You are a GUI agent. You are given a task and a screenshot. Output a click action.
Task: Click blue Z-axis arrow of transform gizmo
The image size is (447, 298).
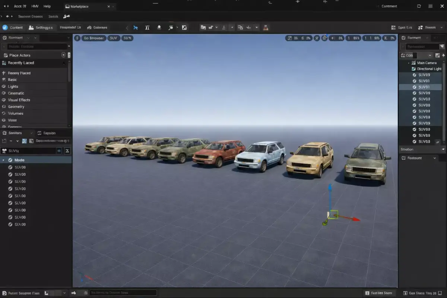(330, 188)
